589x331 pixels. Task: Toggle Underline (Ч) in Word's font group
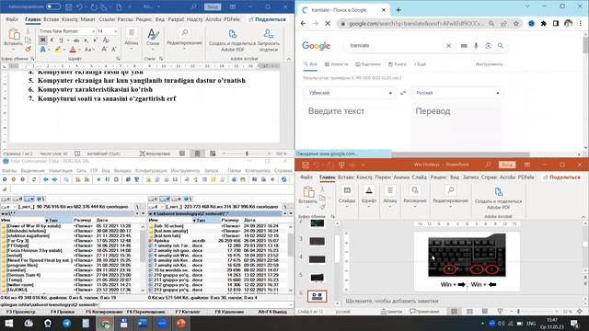coord(61,40)
